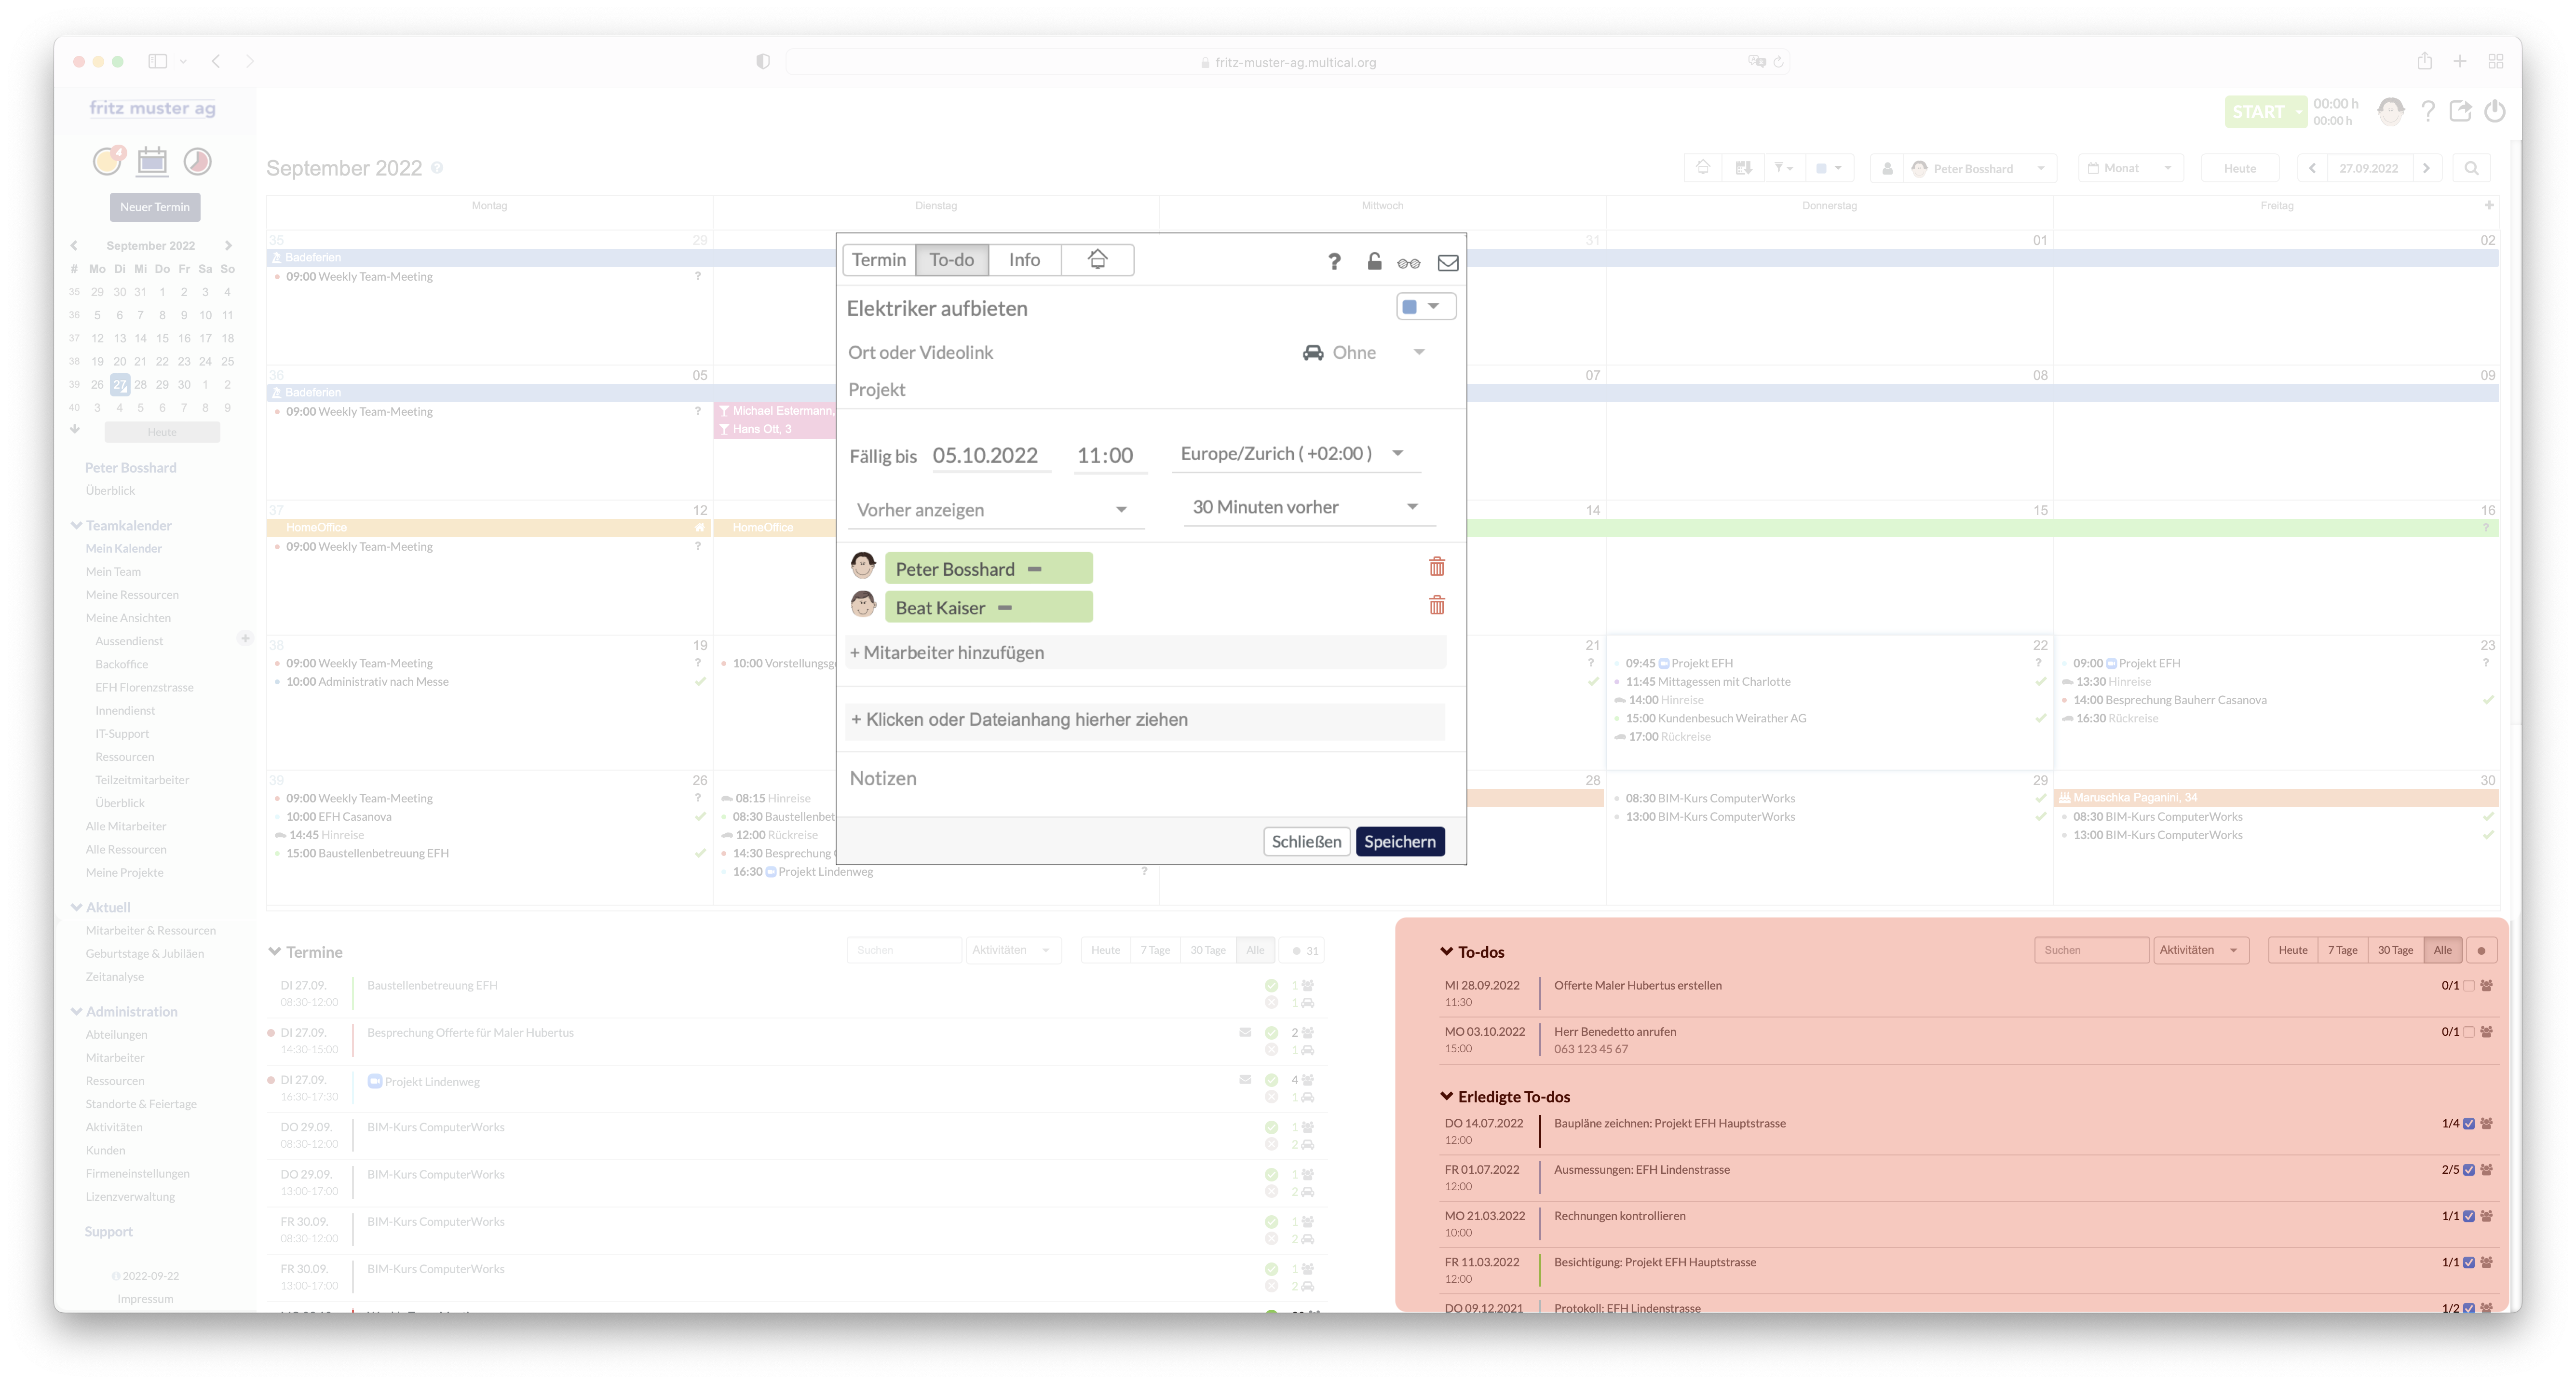
Task: Open the home-office tab icon in dialog
Action: (x=1097, y=260)
